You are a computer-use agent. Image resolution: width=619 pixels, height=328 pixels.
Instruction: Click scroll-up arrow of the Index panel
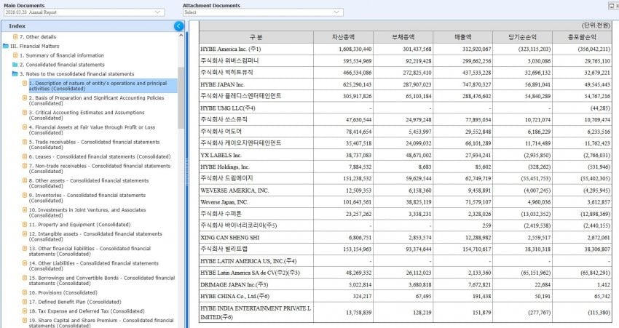[181, 36]
